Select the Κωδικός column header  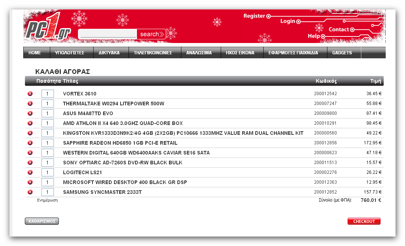click(x=326, y=81)
